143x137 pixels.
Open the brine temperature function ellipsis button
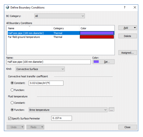click(111, 110)
